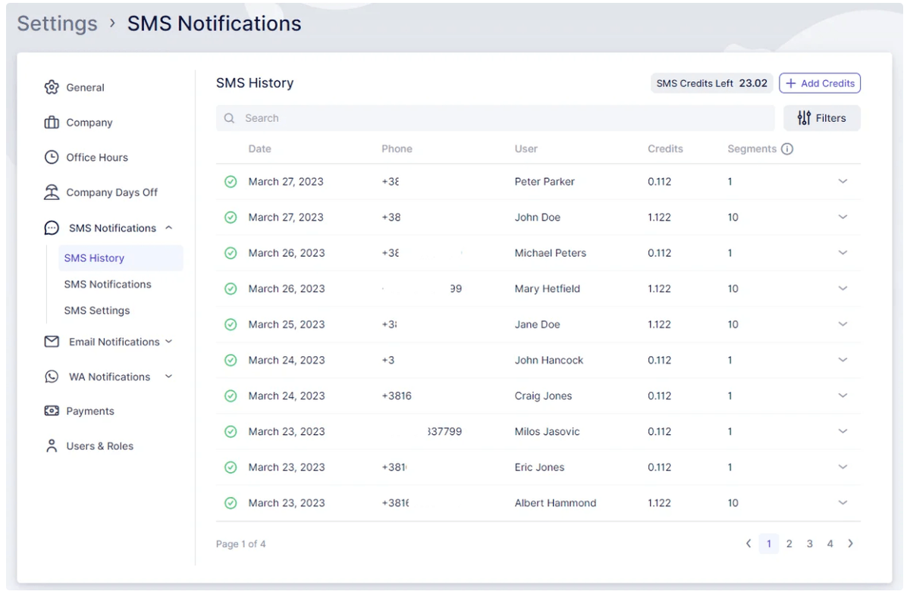Select current page 1 button
The width and height of the screenshot is (910, 594).
[x=769, y=544]
